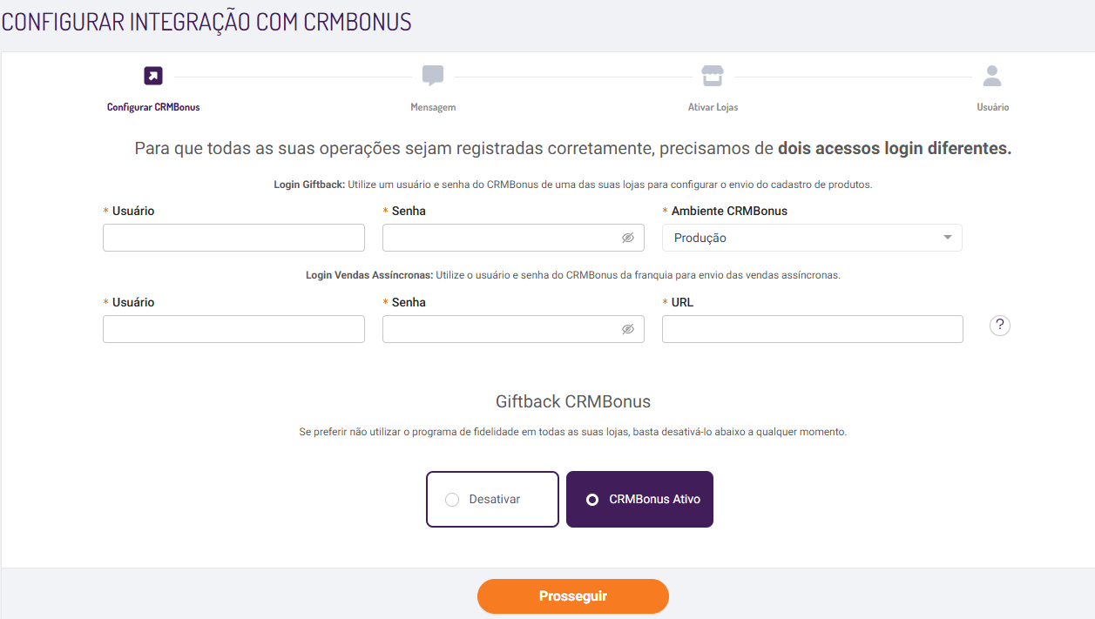Click the Configurar CRMBonus step icon
Image resolution: width=1095 pixels, height=619 pixels.
(x=153, y=76)
